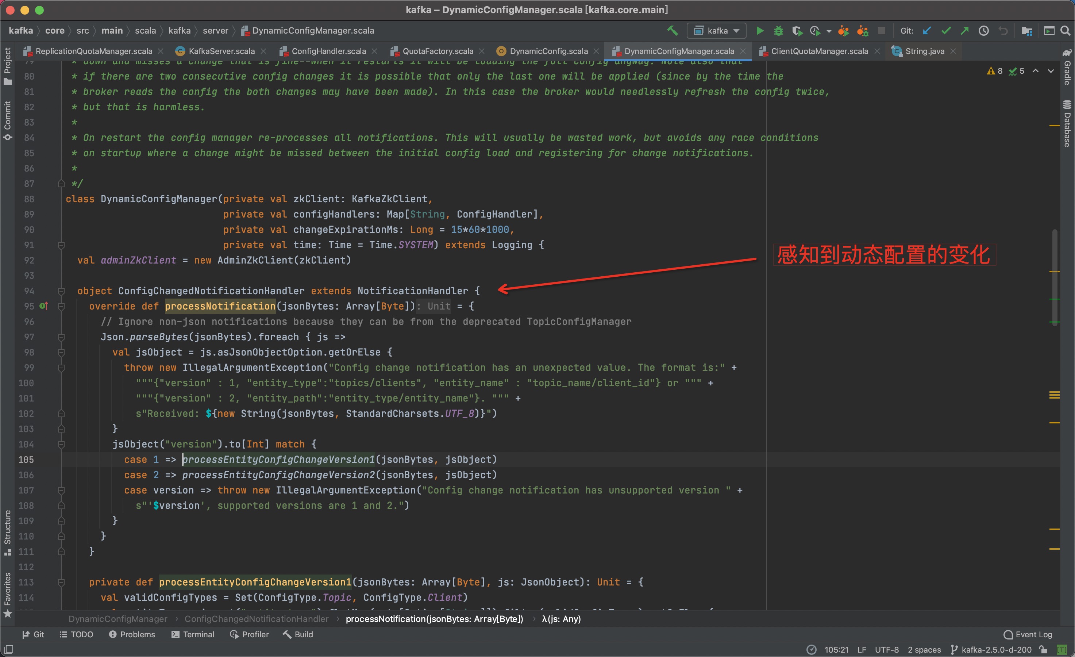The height and width of the screenshot is (657, 1075).
Task: Open Search Everywhere with the magnifier icon
Action: tap(1066, 31)
